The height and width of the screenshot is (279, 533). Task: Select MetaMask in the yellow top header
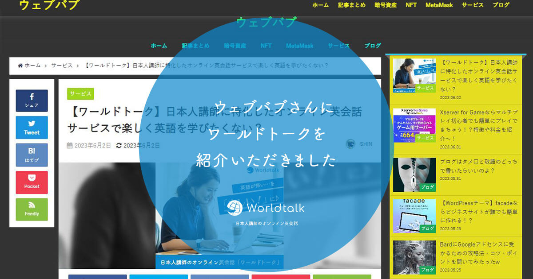pyautogui.click(x=439, y=5)
